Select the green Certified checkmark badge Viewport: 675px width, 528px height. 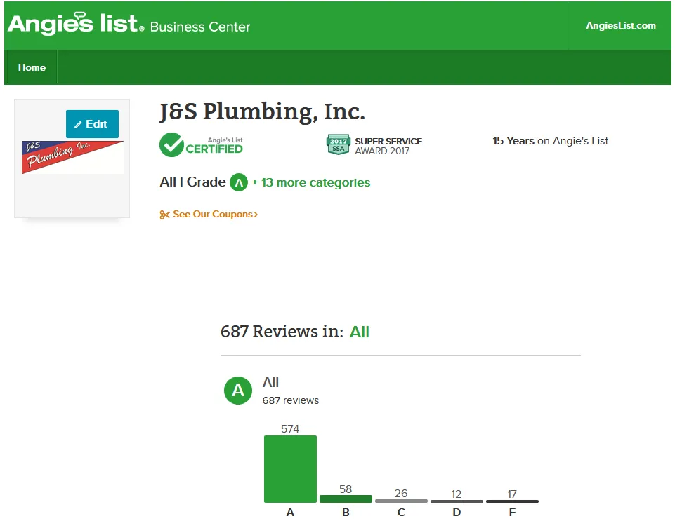pos(171,144)
